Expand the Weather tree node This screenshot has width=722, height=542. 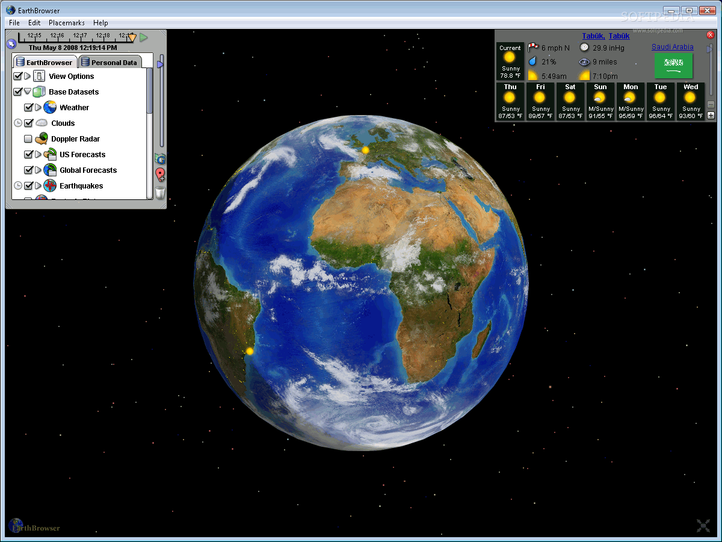point(38,108)
